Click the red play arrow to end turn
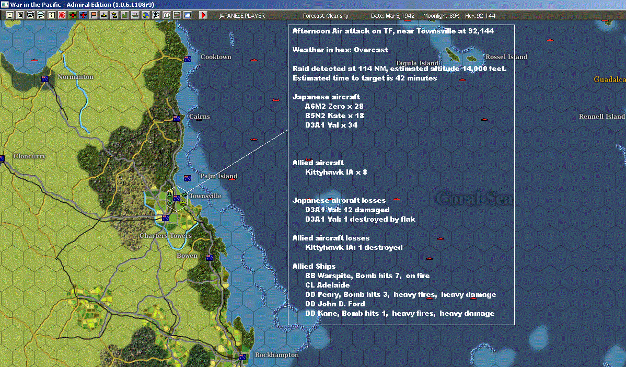Image resolution: width=626 pixels, height=367 pixels. (x=203, y=15)
